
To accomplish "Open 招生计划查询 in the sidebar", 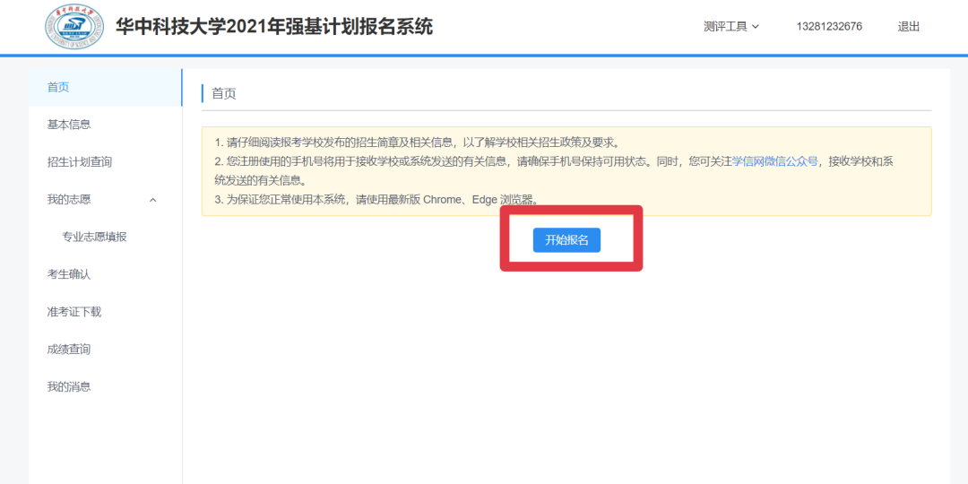I will (x=105, y=162).
